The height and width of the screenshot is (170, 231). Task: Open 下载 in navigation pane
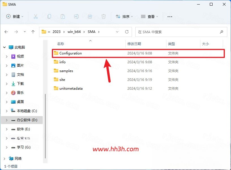pos(20,84)
